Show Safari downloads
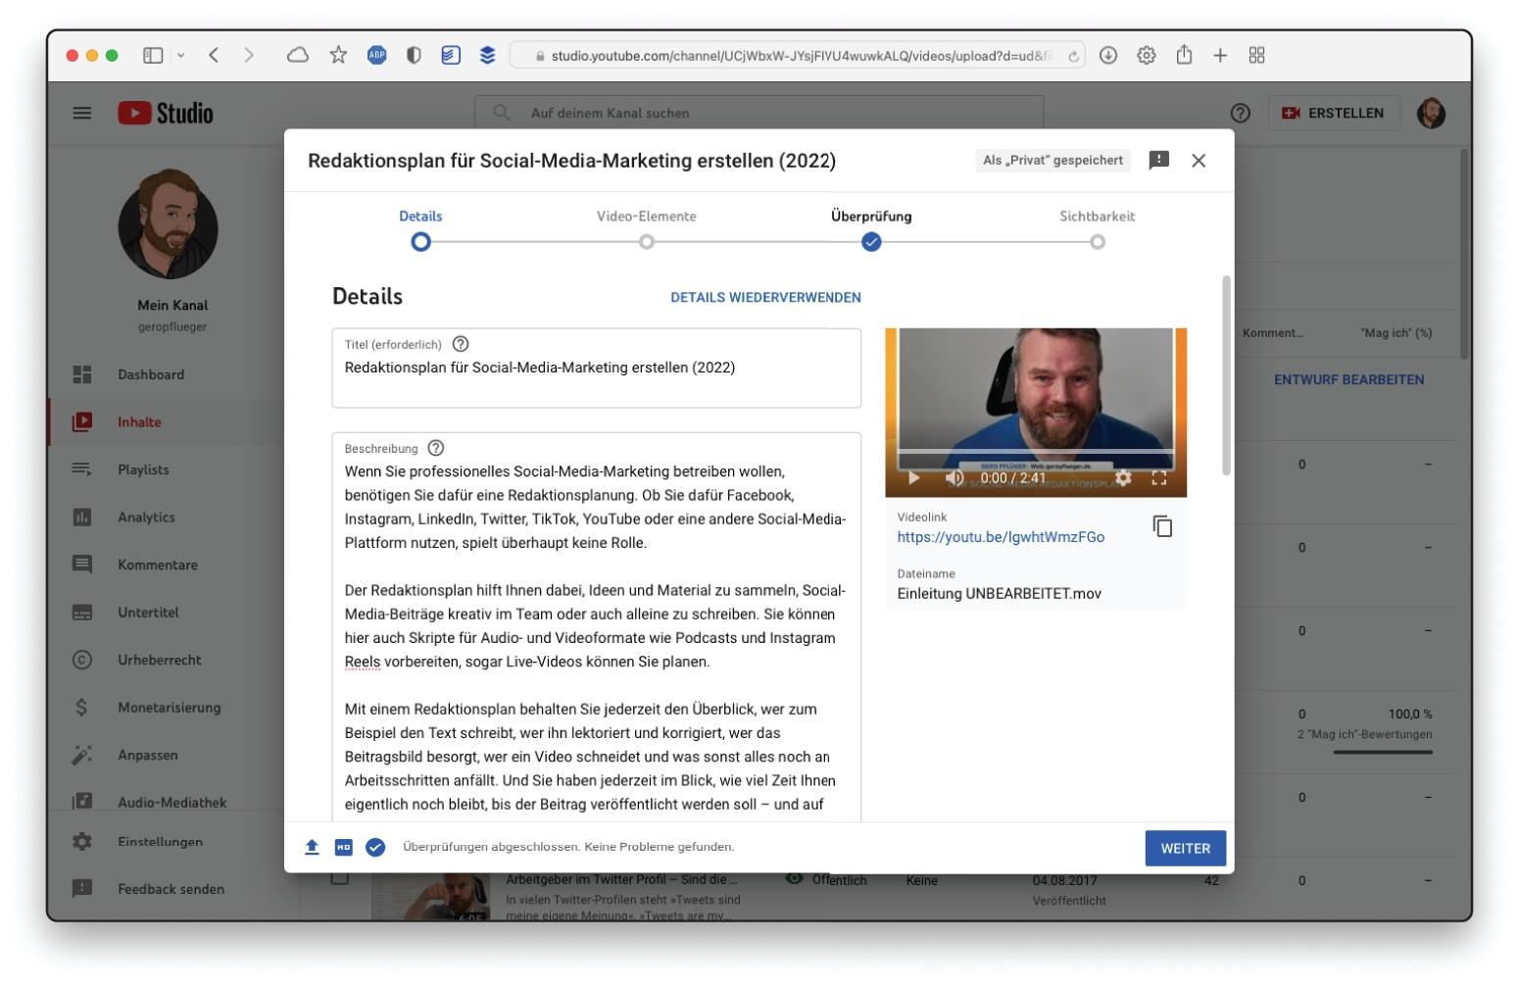The height and width of the screenshot is (987, 1519). pos(1108,56)
